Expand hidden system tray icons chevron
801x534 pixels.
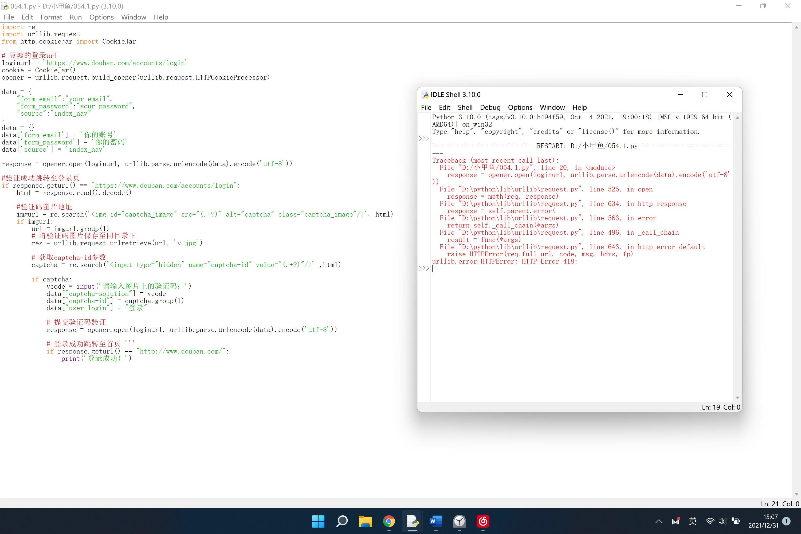pos(659,521)
